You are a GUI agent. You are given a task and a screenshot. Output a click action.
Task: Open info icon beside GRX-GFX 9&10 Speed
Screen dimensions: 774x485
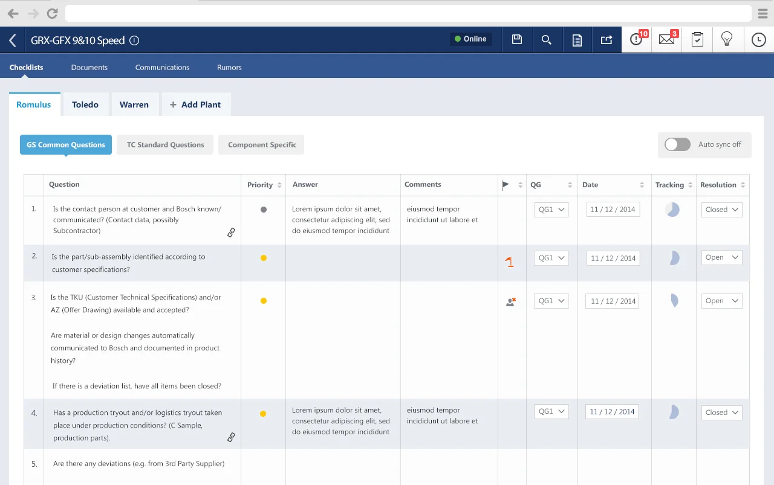click(x=135, y=40)
